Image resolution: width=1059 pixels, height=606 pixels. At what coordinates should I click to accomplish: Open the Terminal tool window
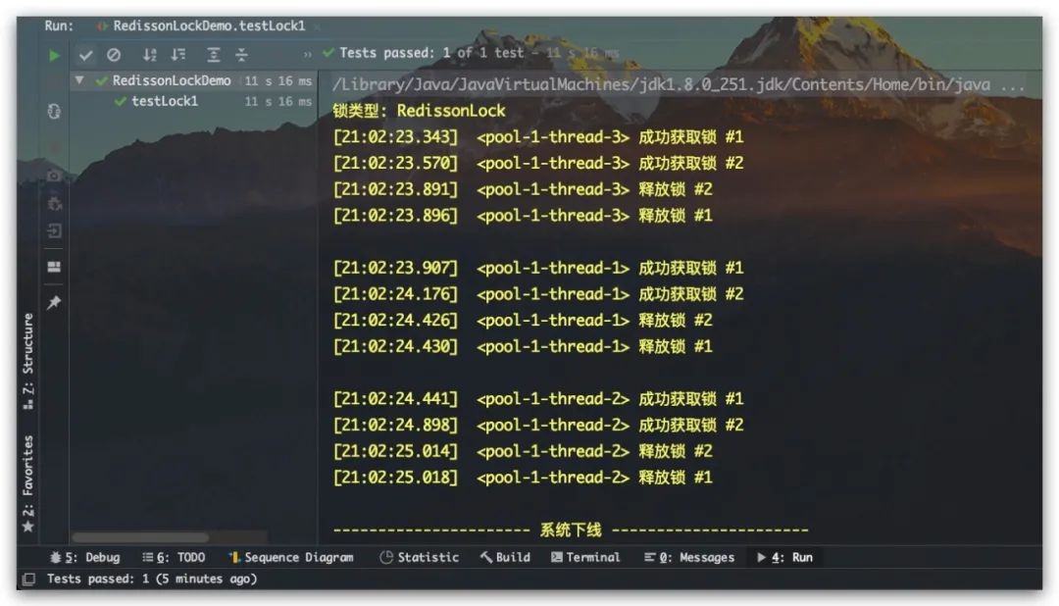584,557
